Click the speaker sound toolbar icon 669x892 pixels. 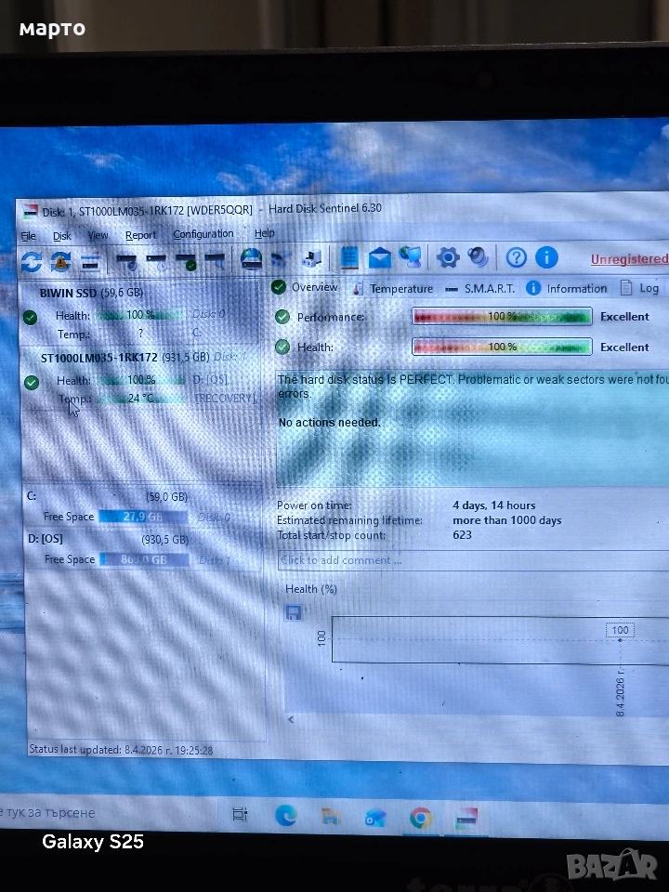[x=478, y=257]
